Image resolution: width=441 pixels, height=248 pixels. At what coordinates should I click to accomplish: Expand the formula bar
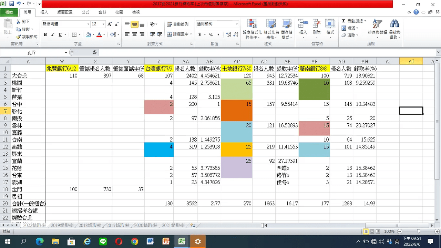[x=438, y=52]
